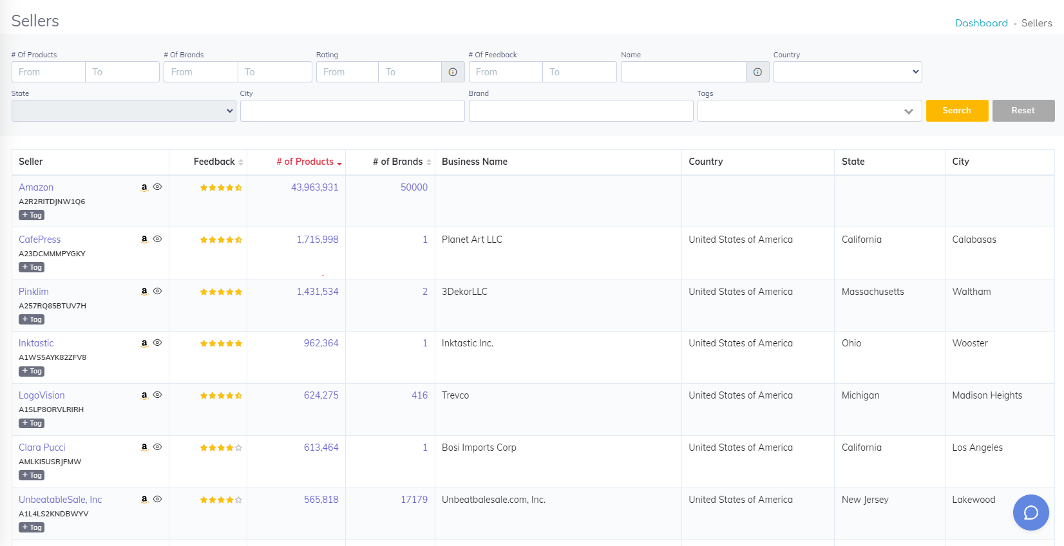Toggle eye icon for UnbeatableSale seller
The image size is (1064, 546).
[157, 500]
